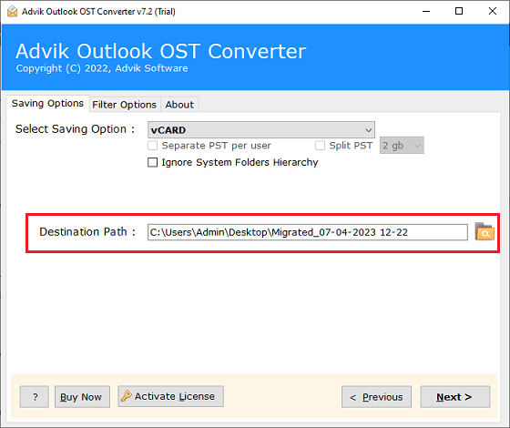510x428 pixels.
Task: Switch to the About tab
Action: pos(179,105)
